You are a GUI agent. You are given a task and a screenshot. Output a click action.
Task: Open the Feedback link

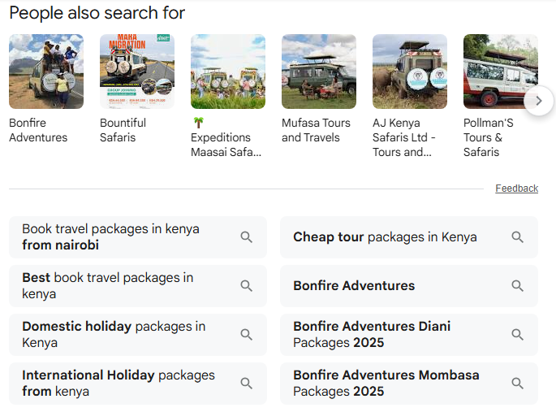pos(516,189)
